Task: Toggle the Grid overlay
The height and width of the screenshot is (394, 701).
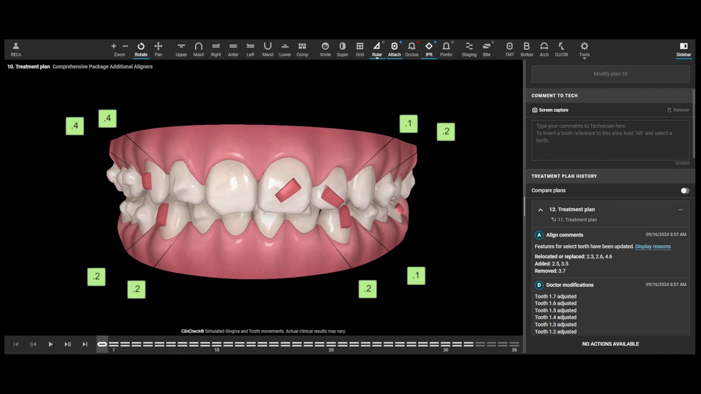Action: click(x=360, y=49)
